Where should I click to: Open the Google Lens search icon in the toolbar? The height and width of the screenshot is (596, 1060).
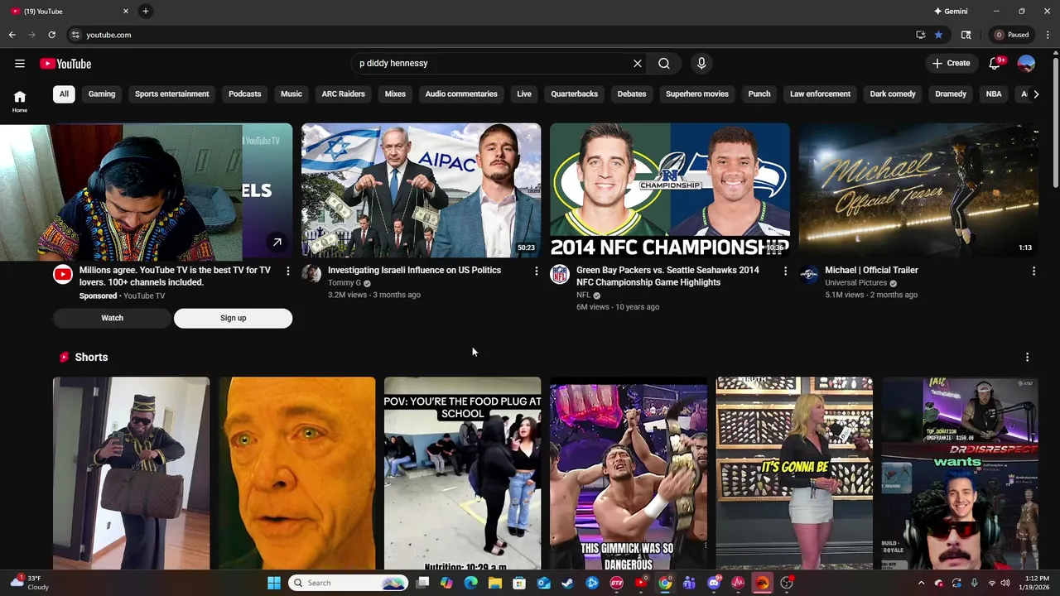point(966,35)
